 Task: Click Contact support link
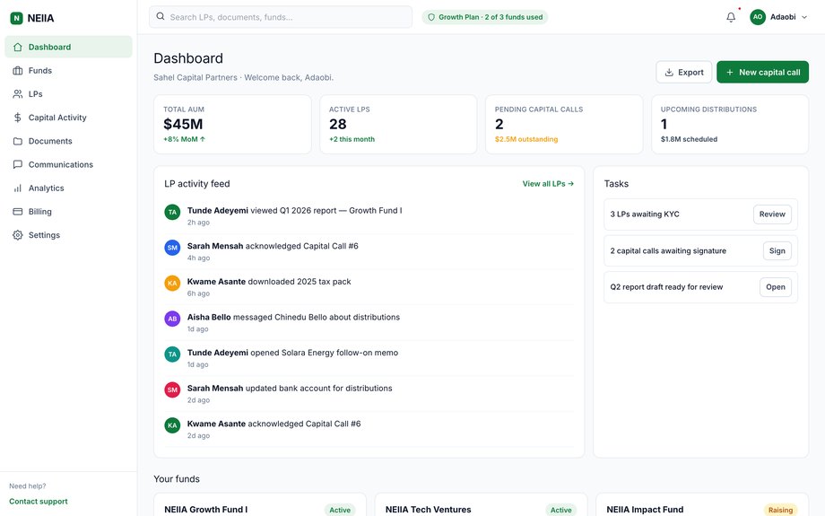click(39, 502)
